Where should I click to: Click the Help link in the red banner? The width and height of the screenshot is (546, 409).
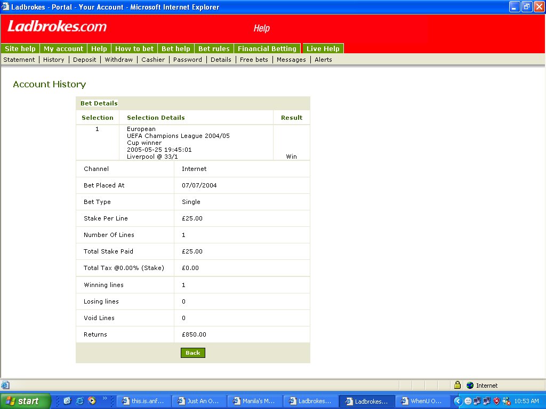(261, 28)
